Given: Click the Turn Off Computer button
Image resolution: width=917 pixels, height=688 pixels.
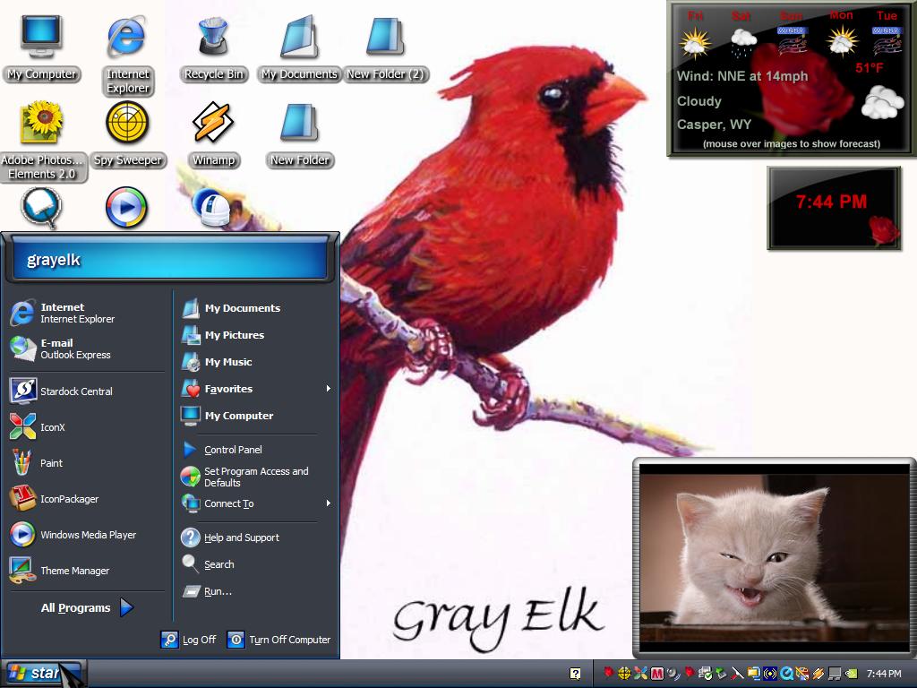Looking at the screenshot, I should (279, 640).
